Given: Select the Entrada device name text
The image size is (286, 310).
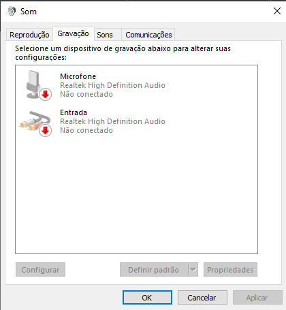Looking at the screenshot, I should point(74,112).
